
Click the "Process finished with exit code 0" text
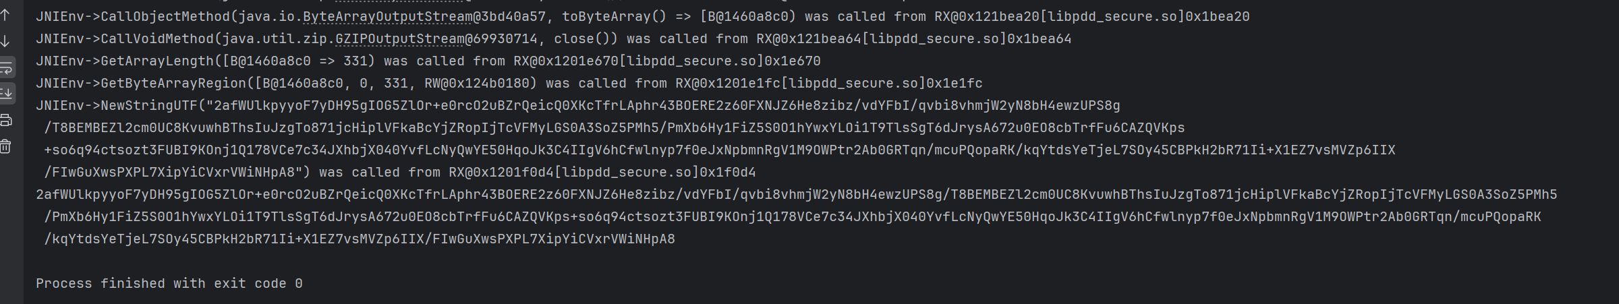(169, 284)
